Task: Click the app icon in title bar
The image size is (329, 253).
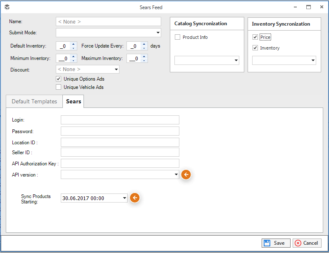Action: tap(7, 7)
